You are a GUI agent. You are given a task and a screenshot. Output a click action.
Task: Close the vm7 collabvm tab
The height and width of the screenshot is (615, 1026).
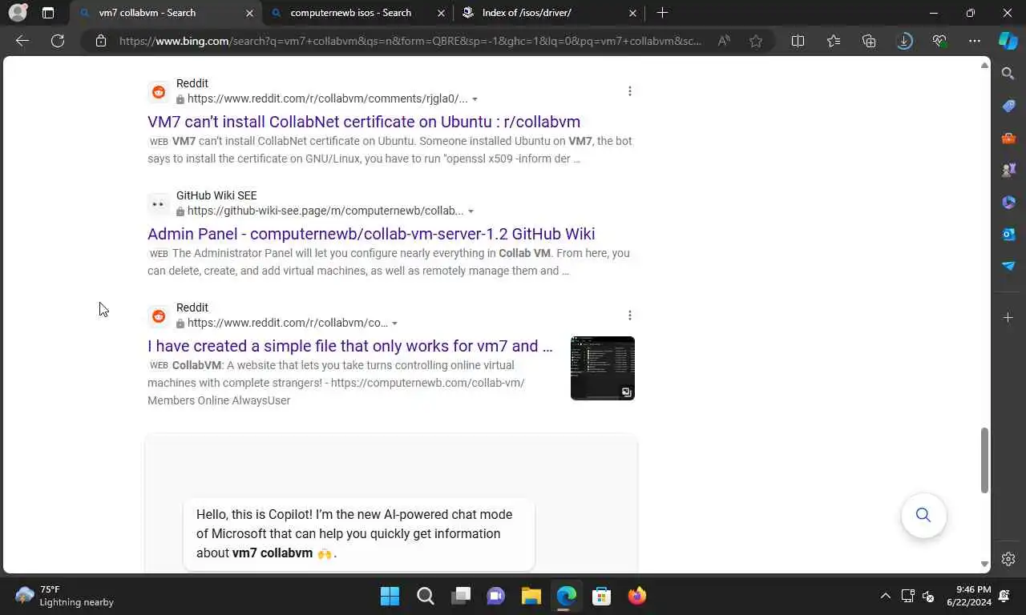pyautogui.click(x=249, y=13)
